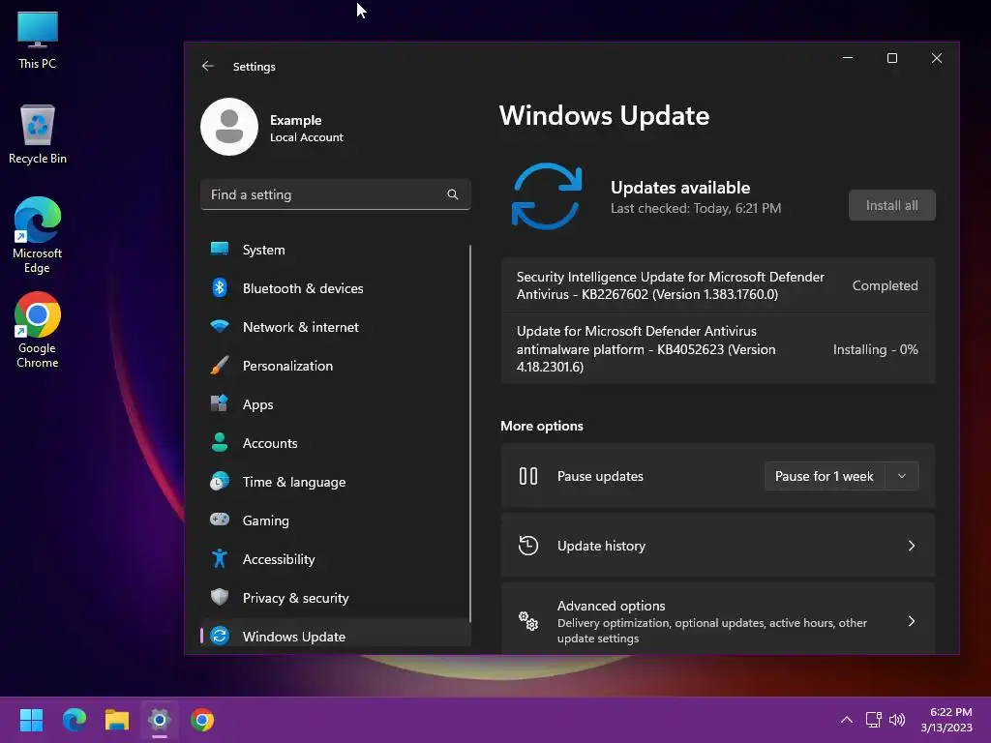Click the Windows Update page heading
This screenshot has height=743, width=991.
click(x=604, y=116)
